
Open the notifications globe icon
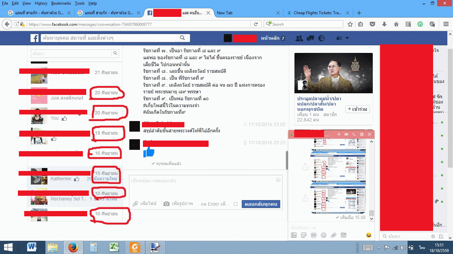(321, 38)
